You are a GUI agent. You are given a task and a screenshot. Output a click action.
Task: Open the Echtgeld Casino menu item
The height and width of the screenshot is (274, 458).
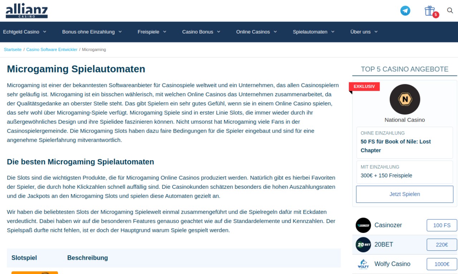[x=21, y=32]
